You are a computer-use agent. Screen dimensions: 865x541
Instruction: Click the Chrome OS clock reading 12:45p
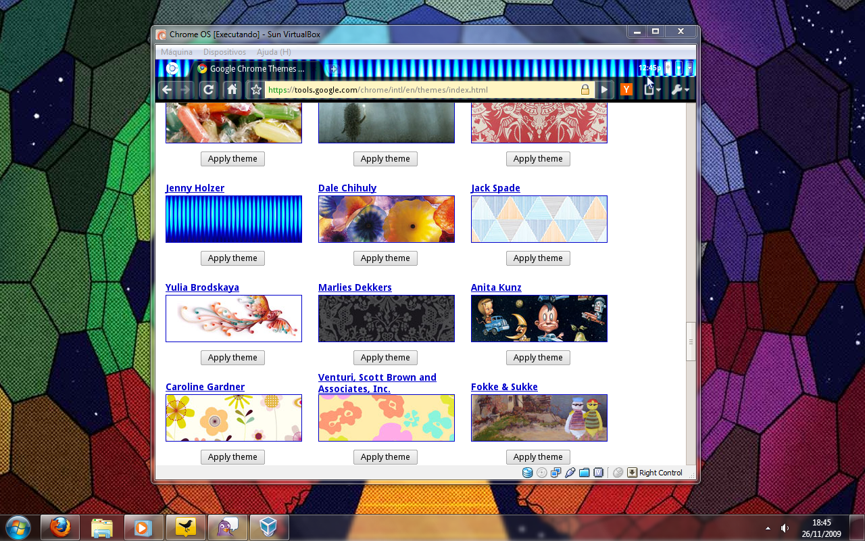pos(649,68)
